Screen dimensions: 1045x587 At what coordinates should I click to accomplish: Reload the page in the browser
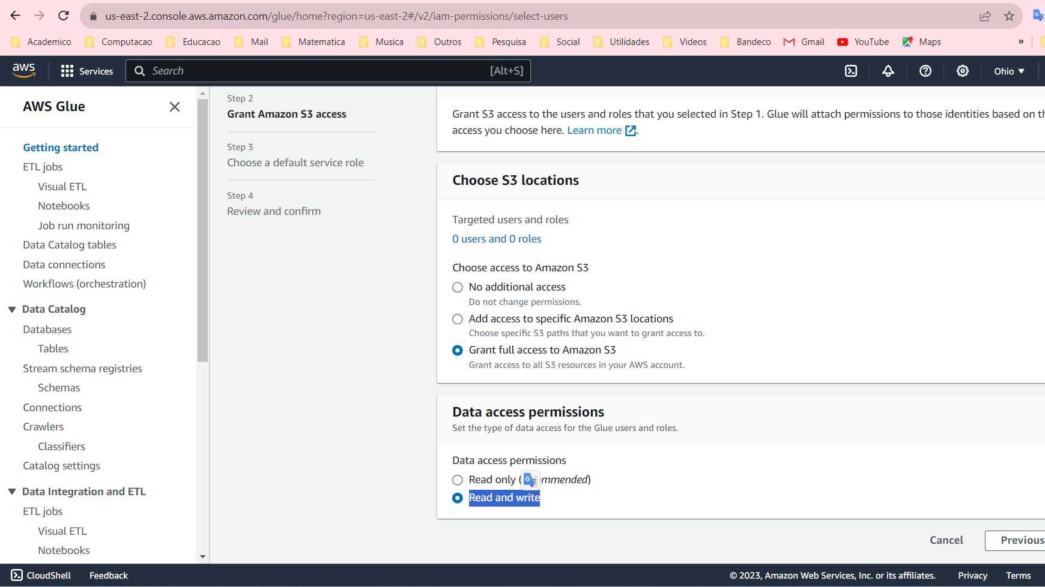[x=63, y=16]
